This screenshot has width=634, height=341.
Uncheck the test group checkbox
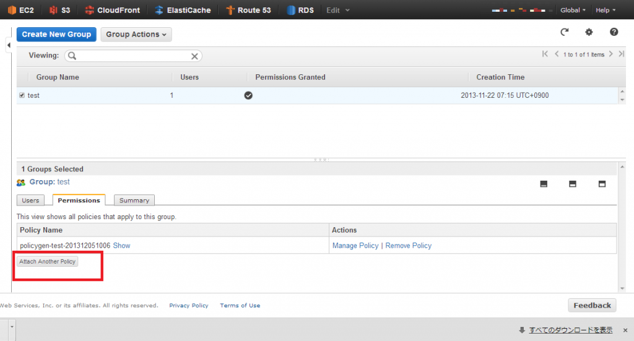(x=22, y=95)
